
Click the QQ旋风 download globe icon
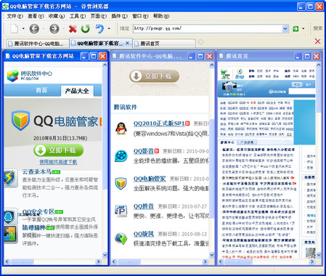[121, 238]
